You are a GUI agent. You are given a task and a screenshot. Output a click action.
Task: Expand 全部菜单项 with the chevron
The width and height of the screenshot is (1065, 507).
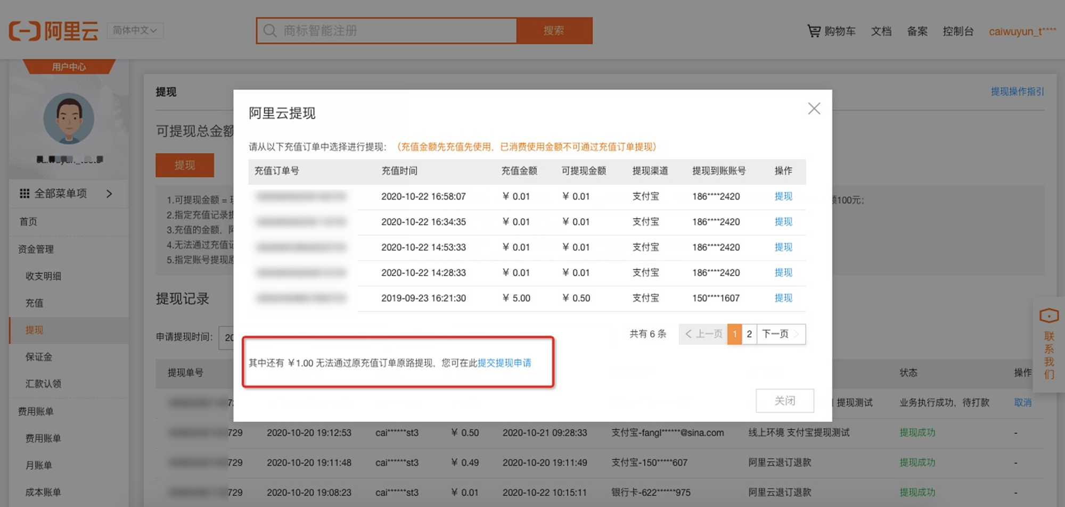[x=109, y=193]
